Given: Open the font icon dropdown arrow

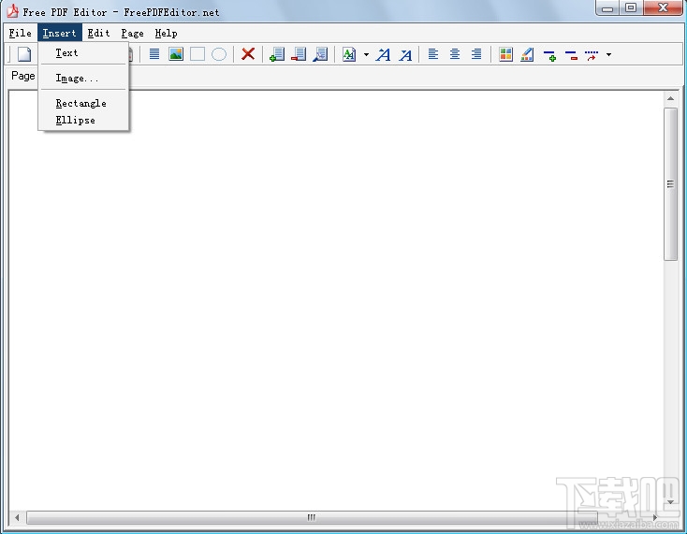Looking at the screenshot, I should (366, 55).
